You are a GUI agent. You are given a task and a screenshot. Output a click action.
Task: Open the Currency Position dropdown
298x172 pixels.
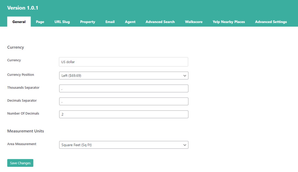click(x=123, y=76)
